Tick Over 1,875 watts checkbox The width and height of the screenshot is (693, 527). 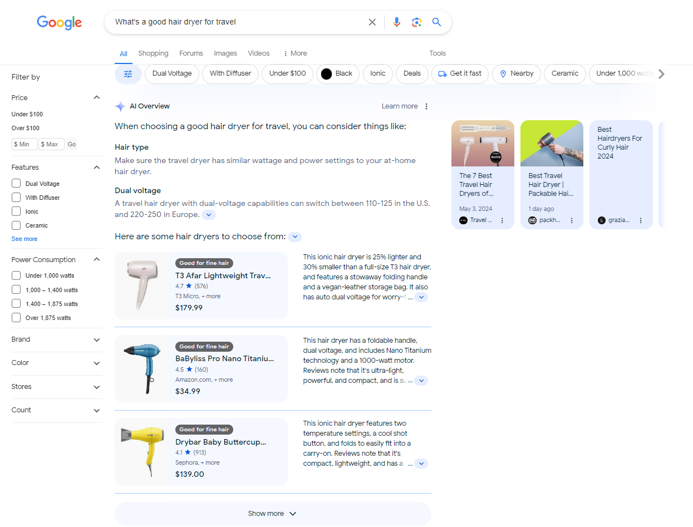[16, 318]
